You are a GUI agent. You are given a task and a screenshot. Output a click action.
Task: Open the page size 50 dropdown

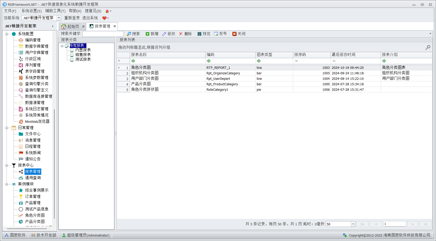353,224
